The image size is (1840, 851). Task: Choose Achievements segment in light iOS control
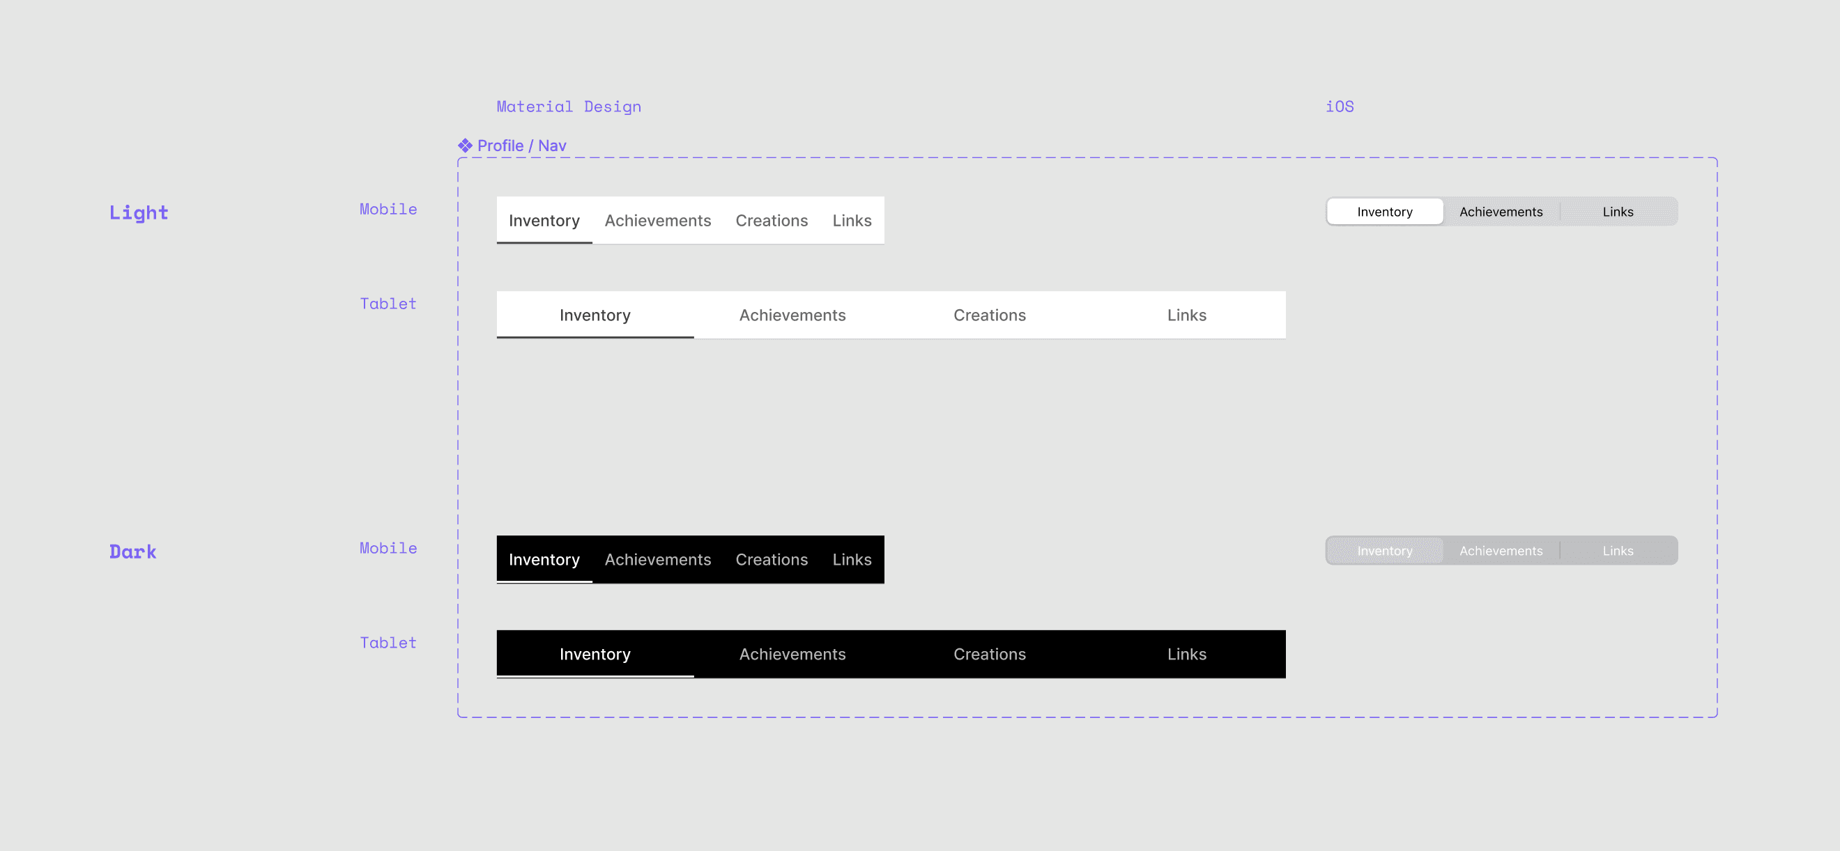[1500, 212]
